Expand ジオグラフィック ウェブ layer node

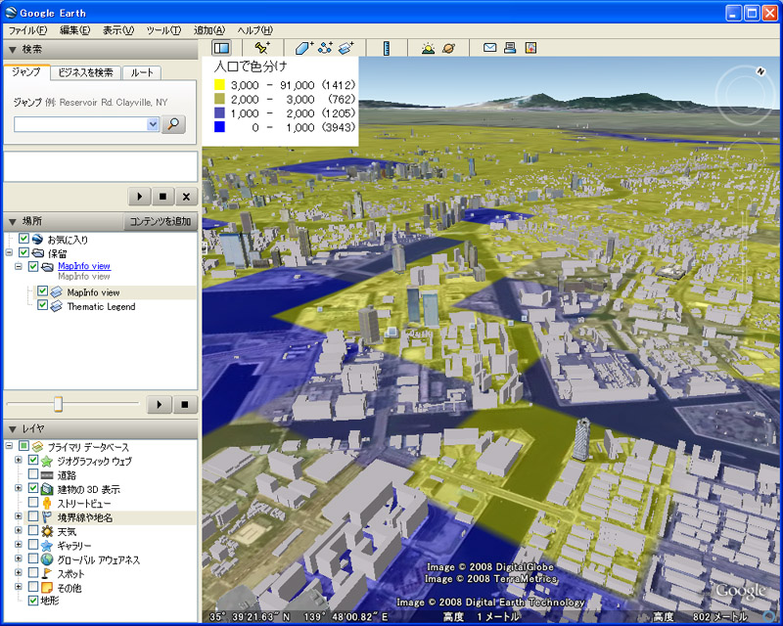(19, 460)
